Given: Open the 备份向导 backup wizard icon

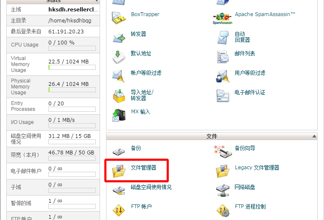Looking at the screenshot, I should 223,151.
